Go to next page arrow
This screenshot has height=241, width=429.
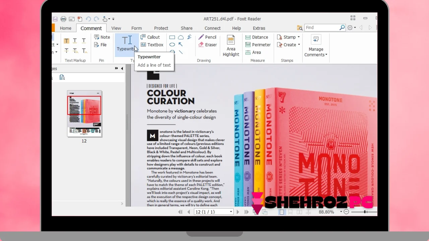click(238, 212)
